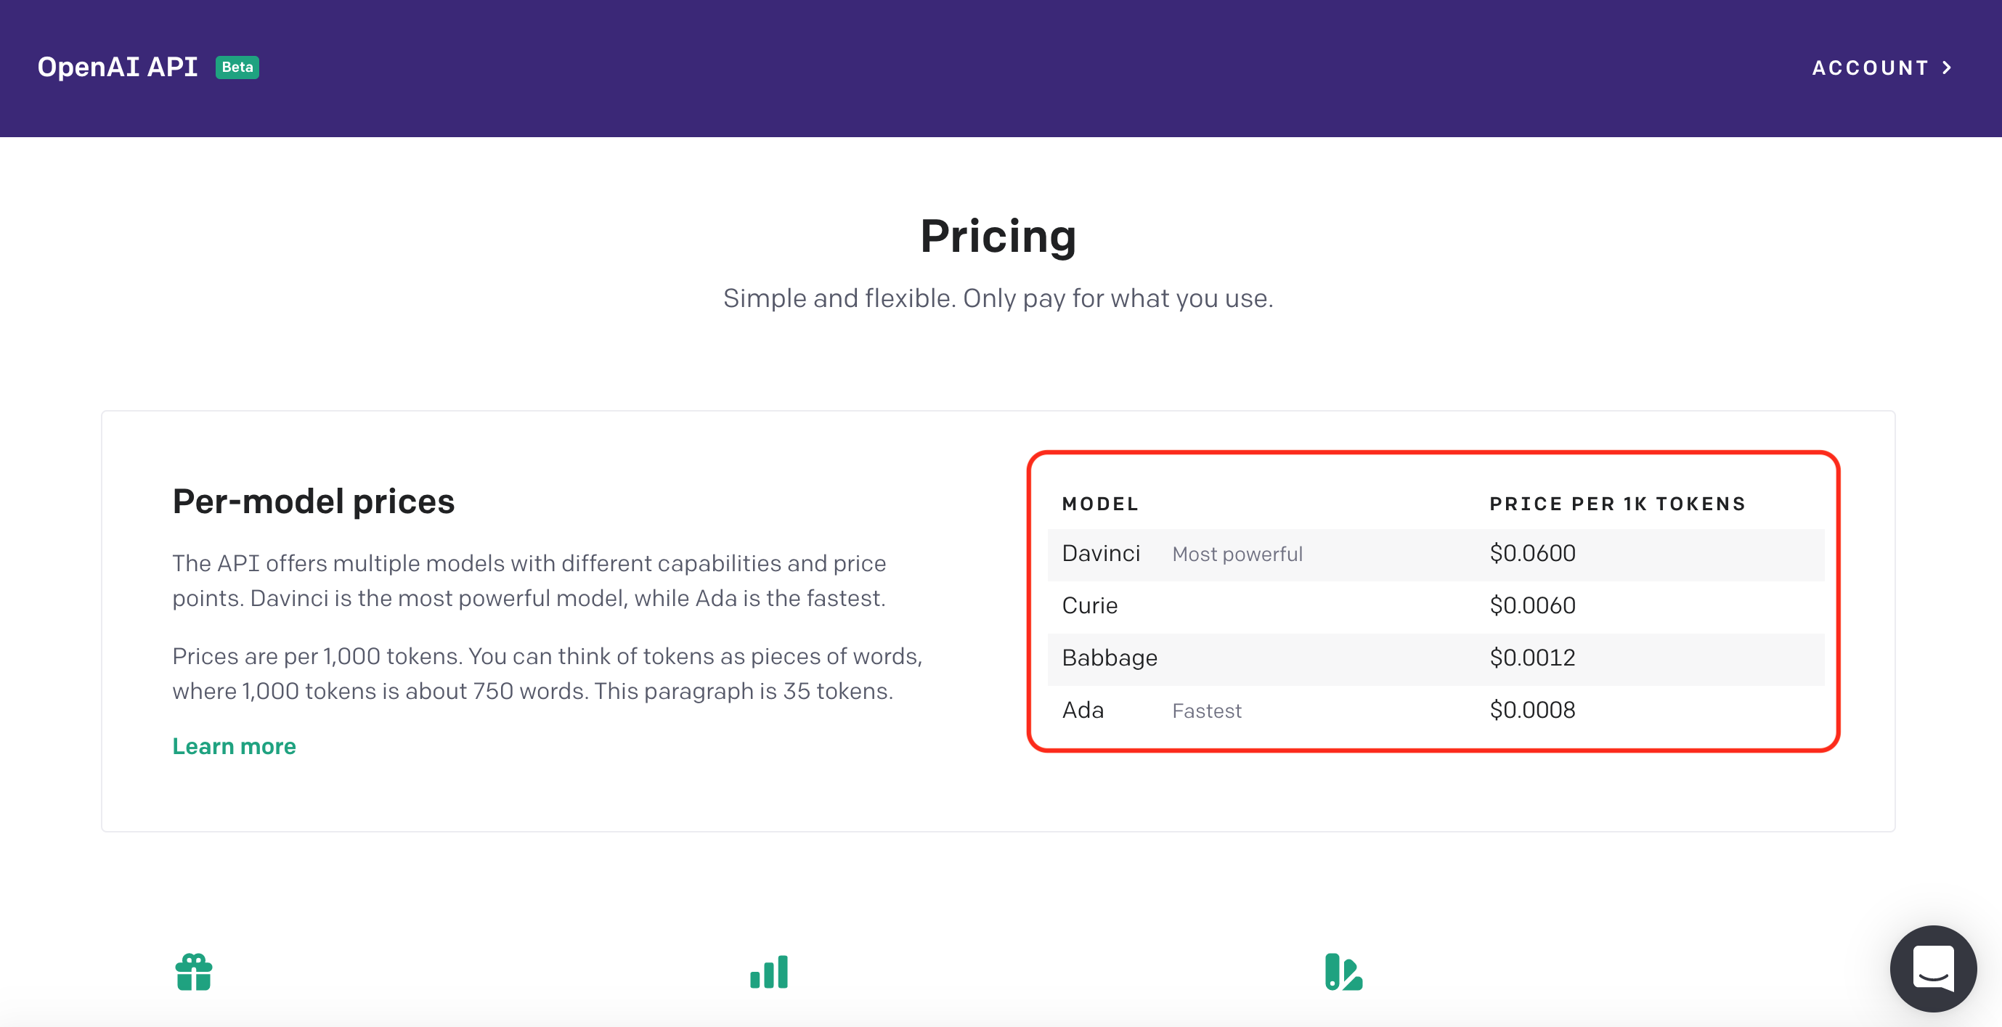2002x1027 pixels.
Task: Click the Per-model prices heading
Action: tap(313, 502)
